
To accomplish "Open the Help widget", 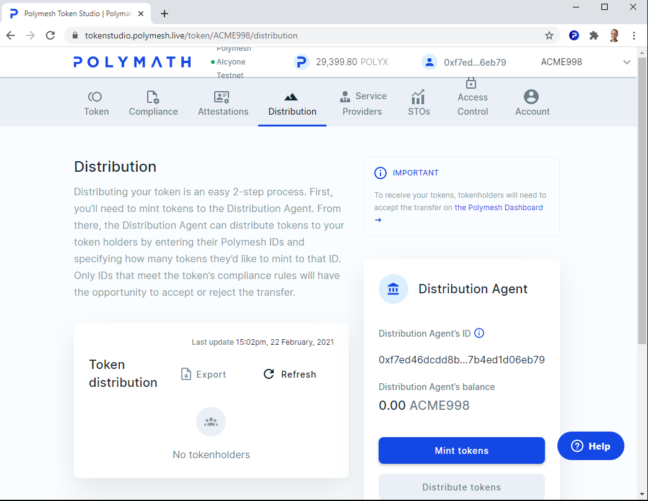I will (x=590, y=446).
